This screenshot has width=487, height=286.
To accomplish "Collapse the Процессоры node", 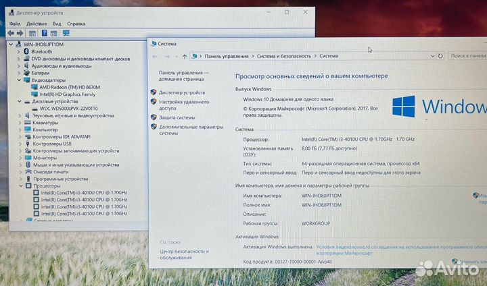I will click(21, 186).
